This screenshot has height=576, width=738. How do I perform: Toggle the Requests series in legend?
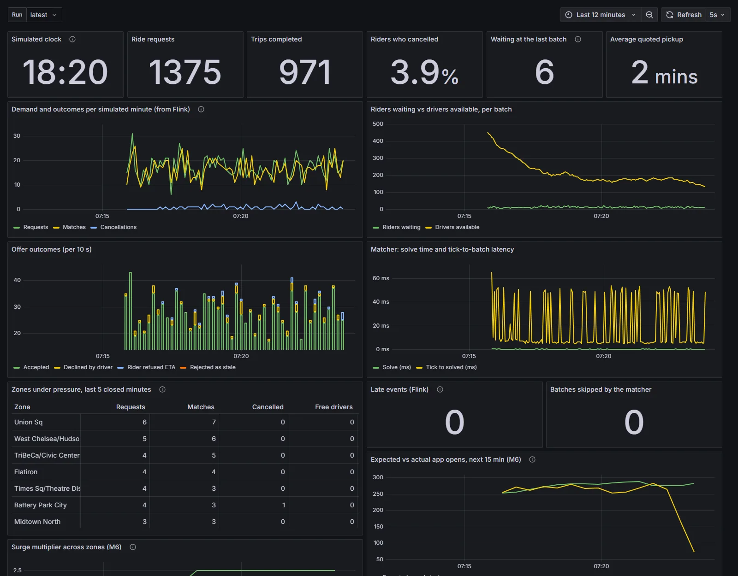coord(36,227)
